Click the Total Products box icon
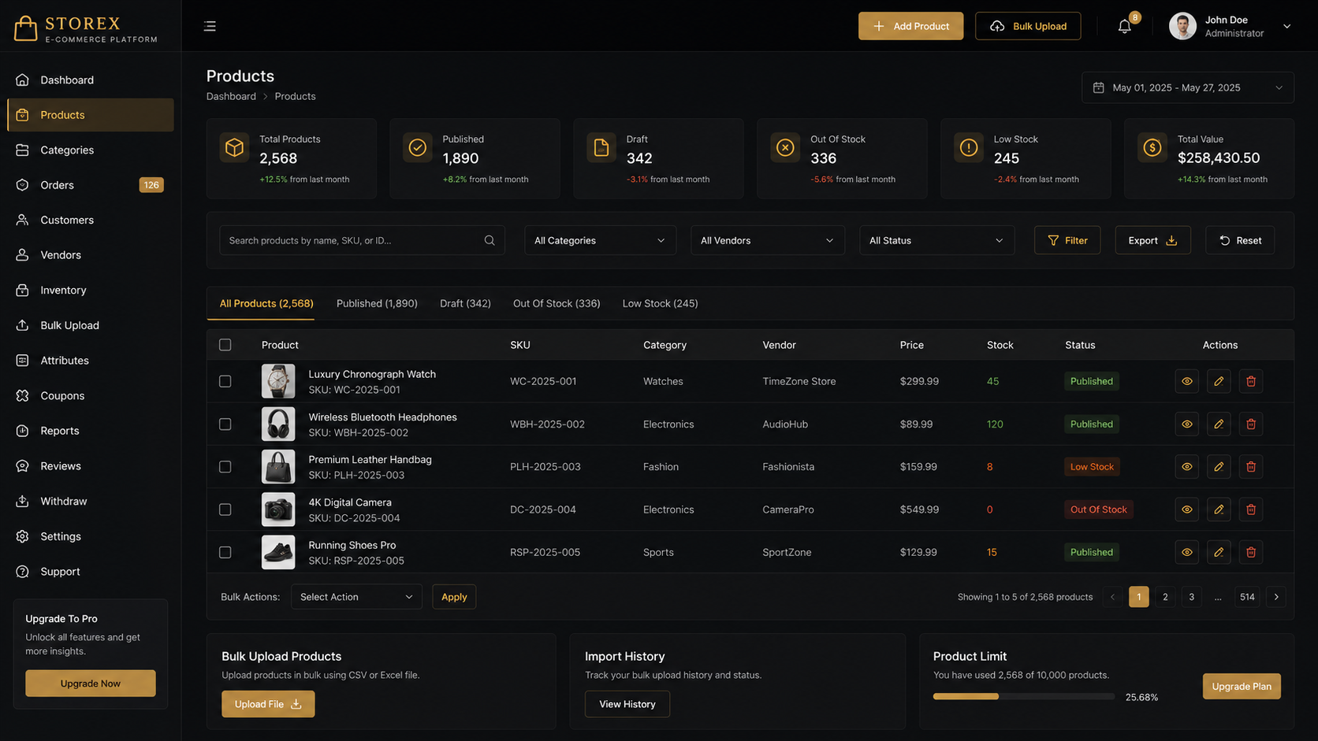 tap(234, 147)
